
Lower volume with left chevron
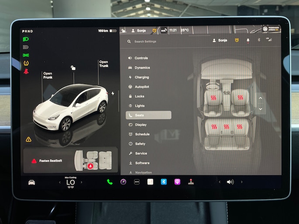click(x=220, y=182)
